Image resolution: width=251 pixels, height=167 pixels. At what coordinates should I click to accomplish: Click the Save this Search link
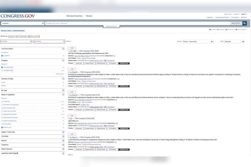tap(6, 30)
